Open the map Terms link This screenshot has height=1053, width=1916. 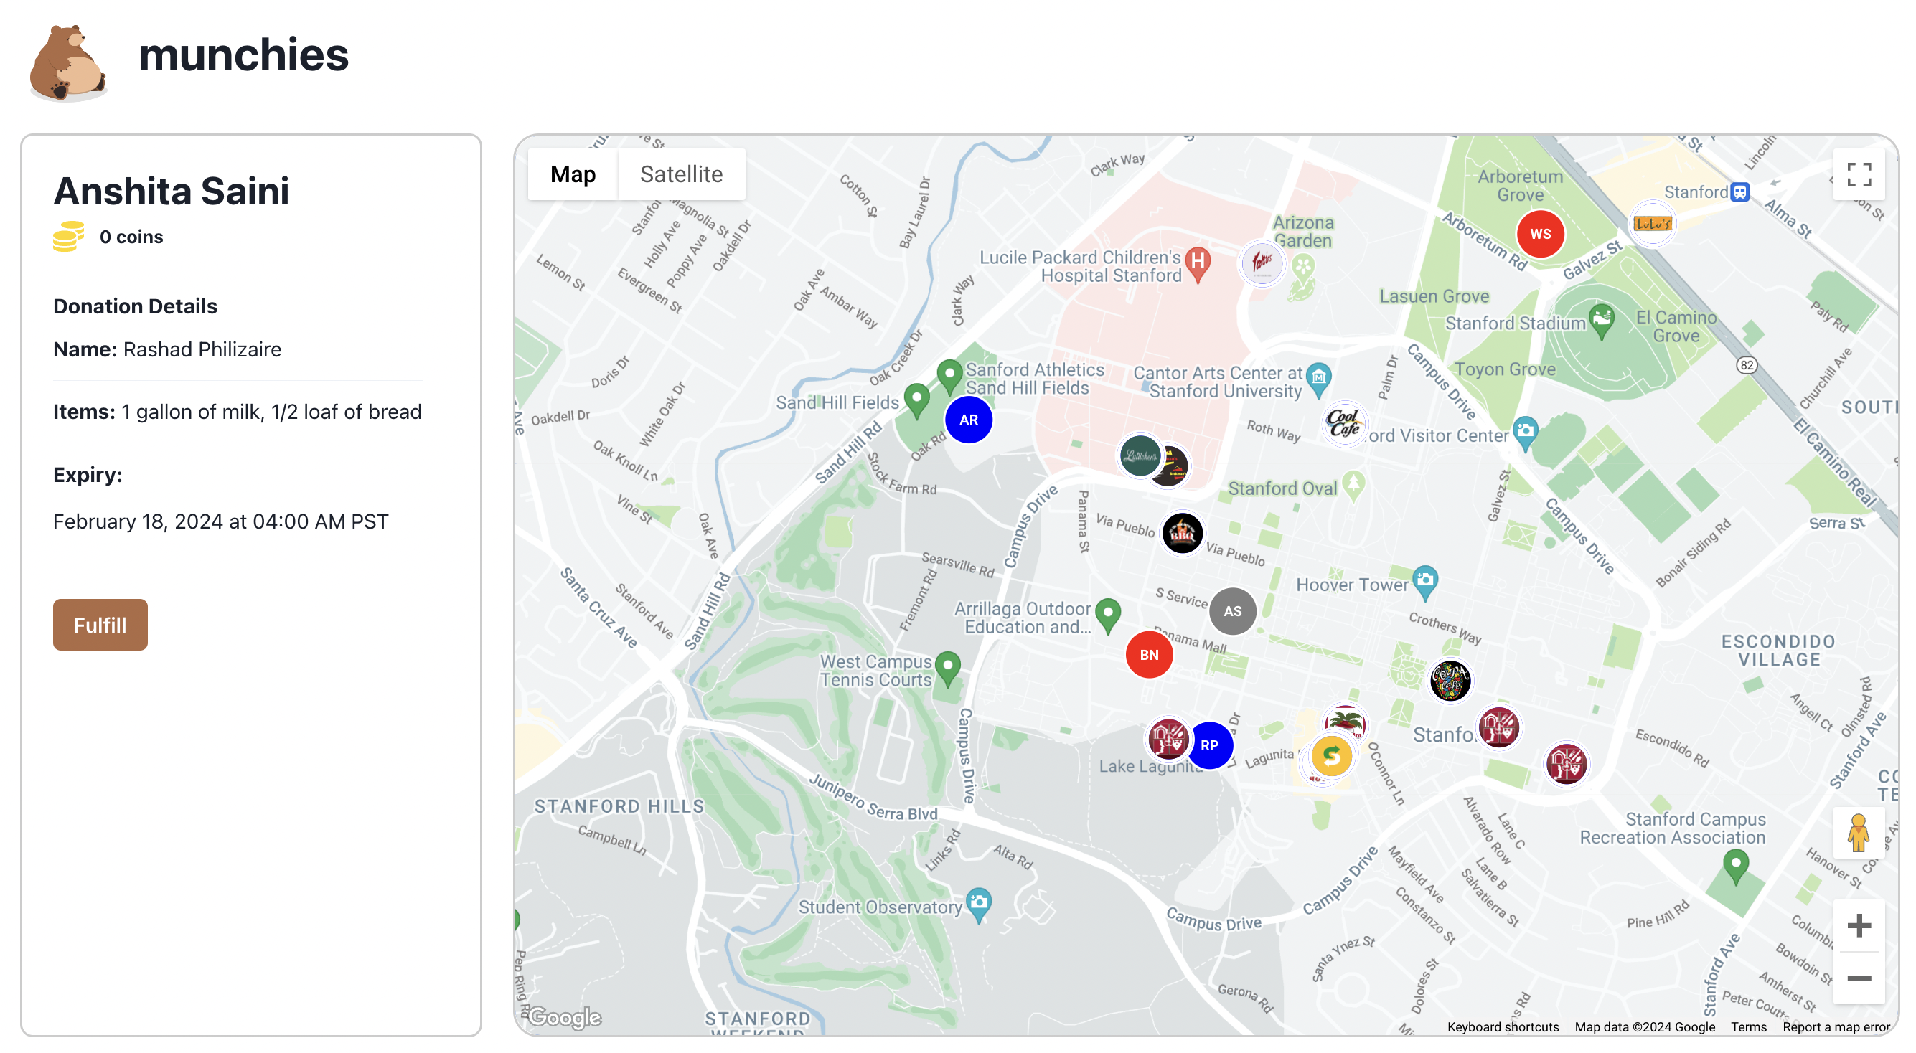1748,1026
